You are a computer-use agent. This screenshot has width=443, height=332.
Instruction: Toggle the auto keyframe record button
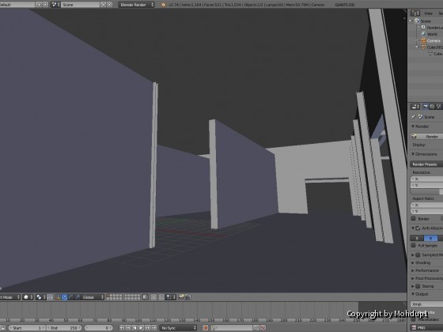click(206, 328)
